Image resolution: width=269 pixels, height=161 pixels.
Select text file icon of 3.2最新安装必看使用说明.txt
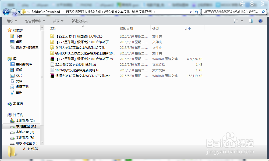coord(52,64)
